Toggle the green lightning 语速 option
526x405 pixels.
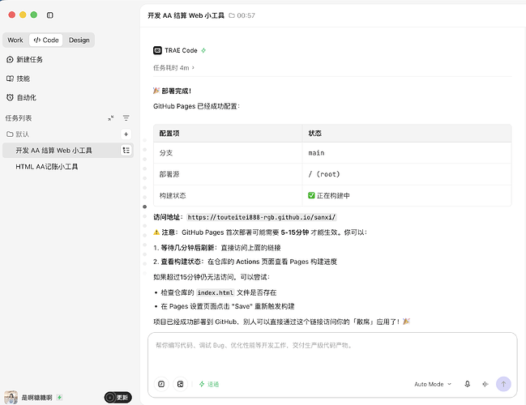208,384
